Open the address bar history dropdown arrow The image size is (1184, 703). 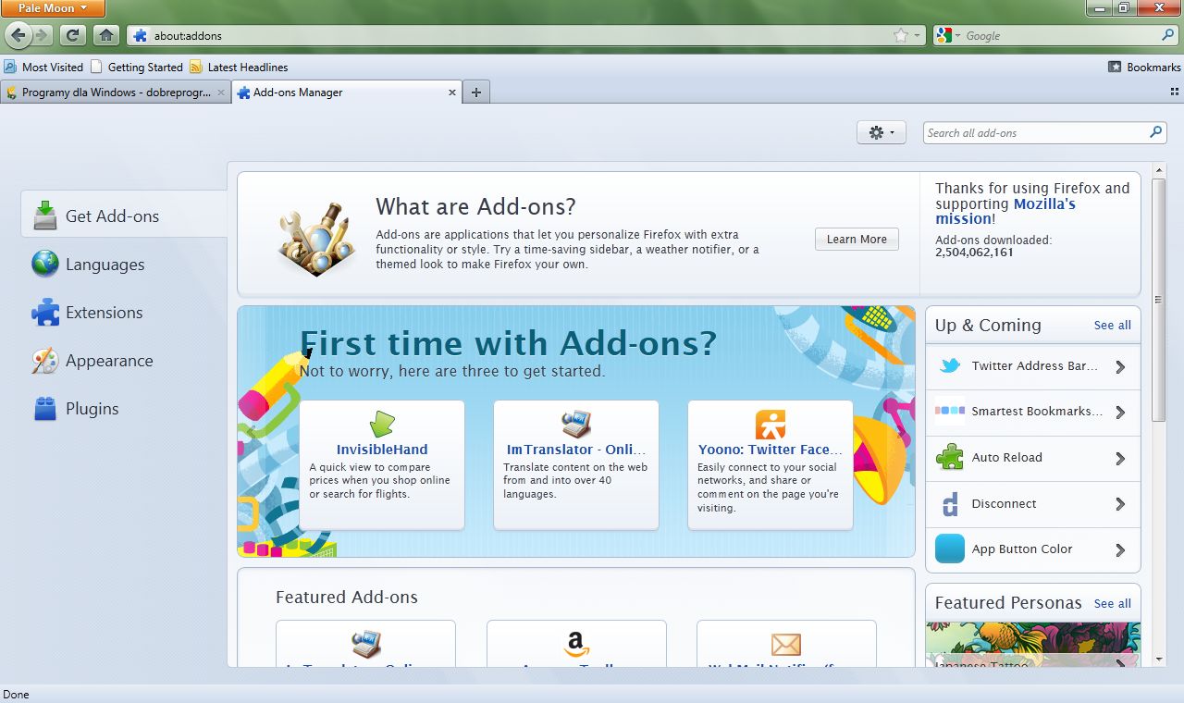click(918, 35)
